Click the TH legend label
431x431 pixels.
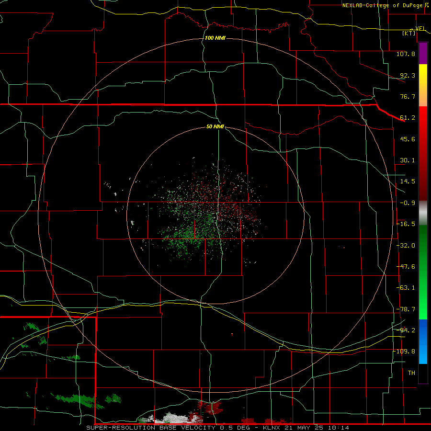[x=411, y=373]
